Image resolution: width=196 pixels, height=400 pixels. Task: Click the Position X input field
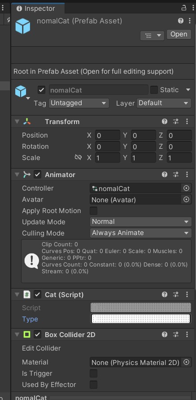[x=107, y=135]
